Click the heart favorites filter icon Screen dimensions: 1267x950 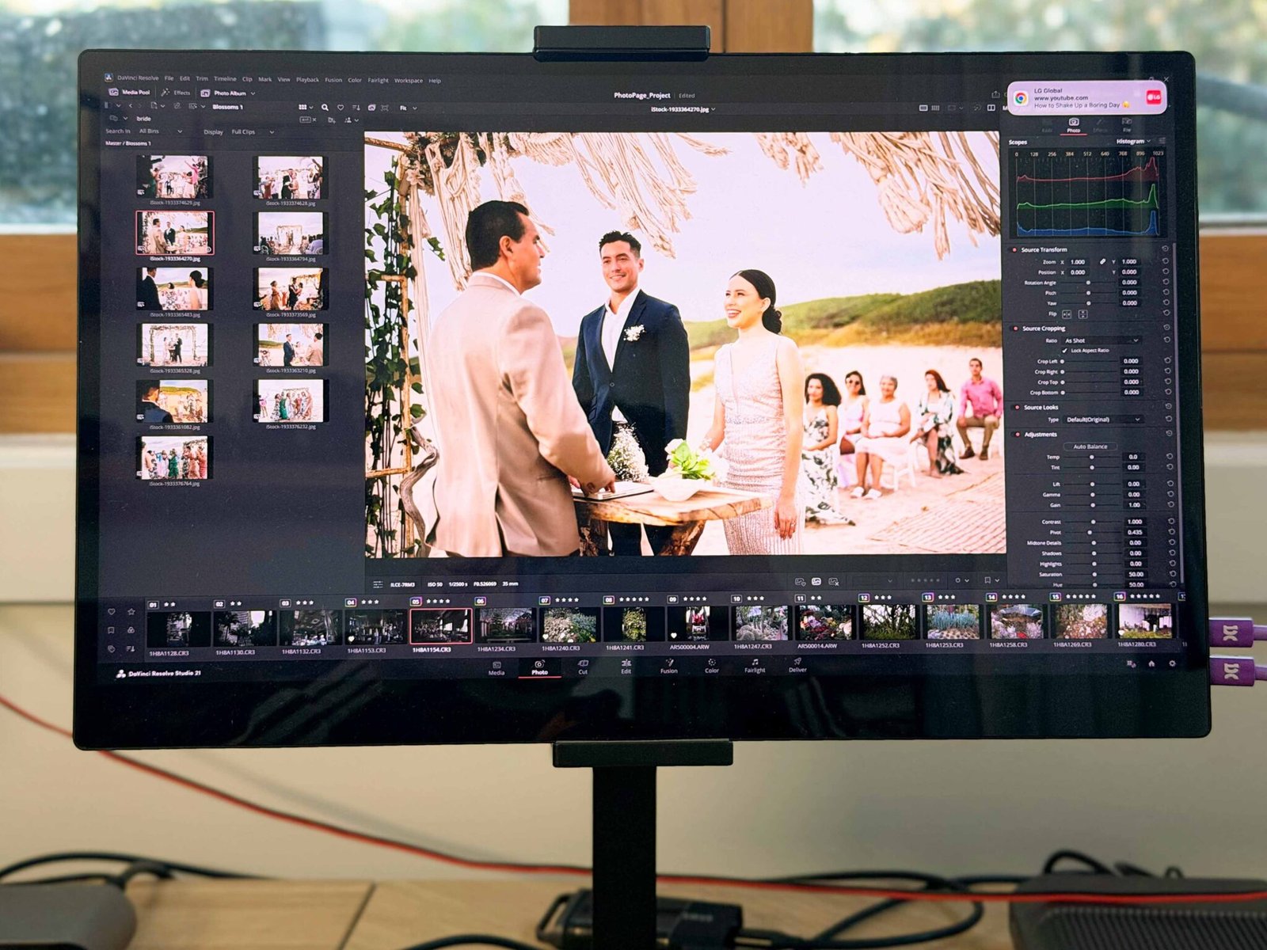(341, 107)
